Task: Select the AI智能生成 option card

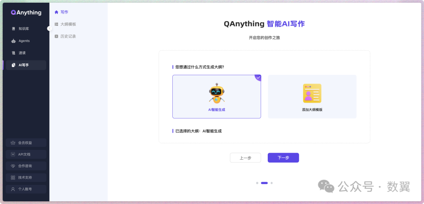Action: coord(217,97)
